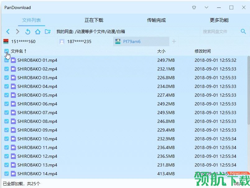This screenshot has width=250, height=188.
Task: Click the path bar 我的网盘: /动漫等多个文件/动漫/白箱
Action: (x=90, y=31)
